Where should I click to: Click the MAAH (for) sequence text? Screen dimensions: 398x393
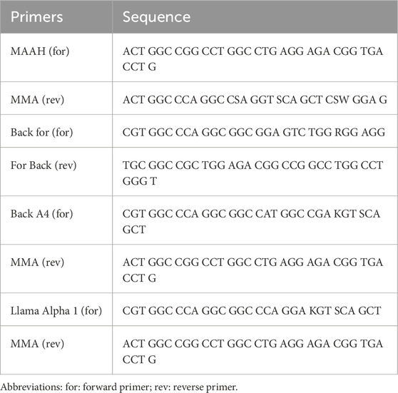[x=252, y=59]
